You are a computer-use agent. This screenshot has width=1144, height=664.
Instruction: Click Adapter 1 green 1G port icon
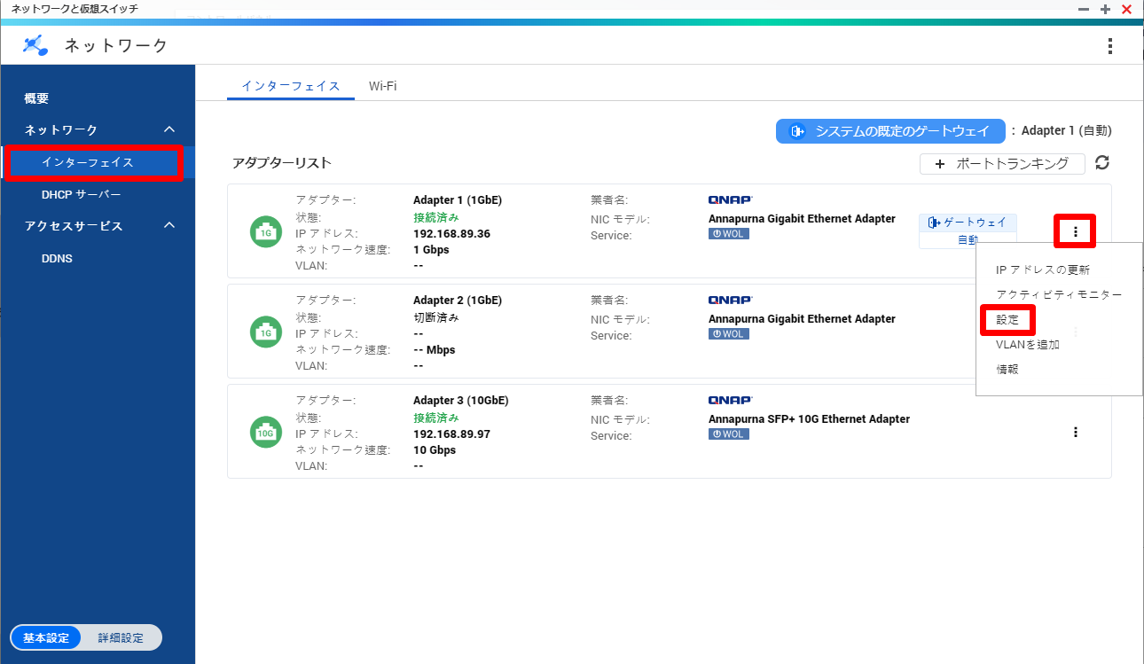pos(266,231)
